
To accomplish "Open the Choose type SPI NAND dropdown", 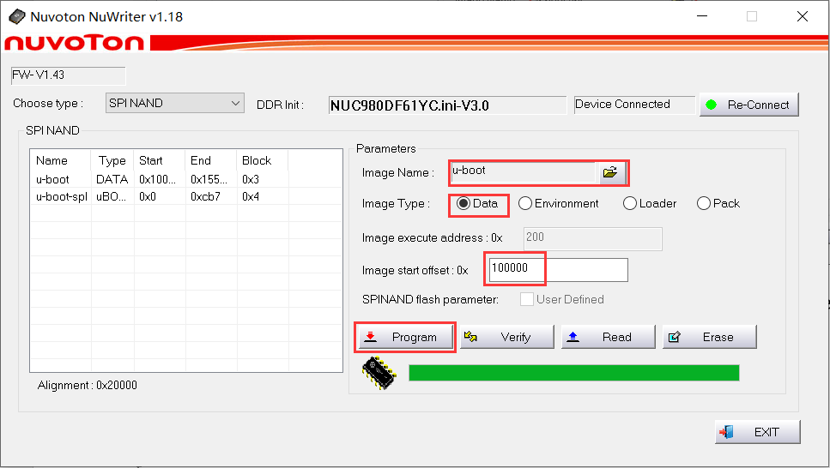I will pyautogui.click(x=175, y=103).
